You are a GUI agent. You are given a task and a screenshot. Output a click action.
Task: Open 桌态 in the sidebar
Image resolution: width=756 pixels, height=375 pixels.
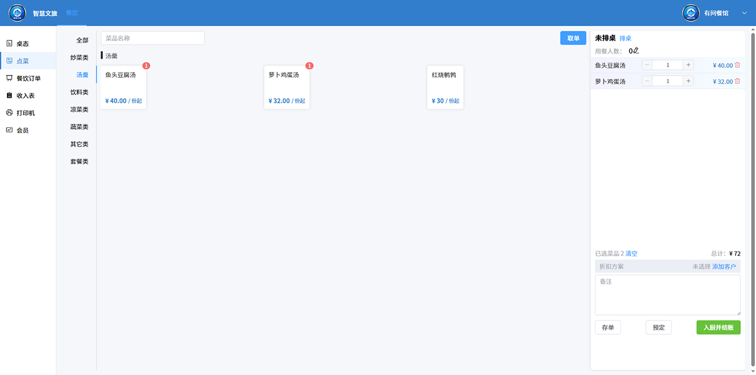click(x=28, y=44)
